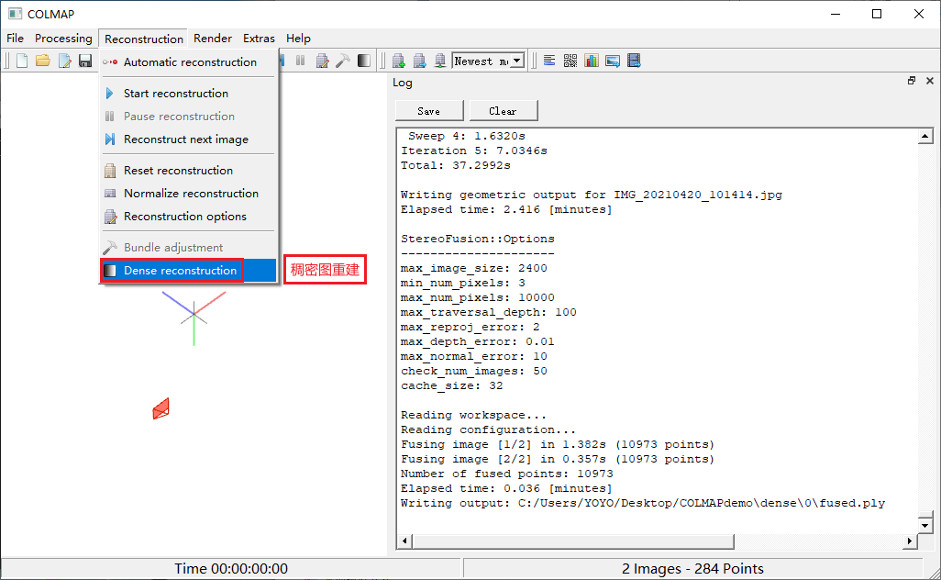Open the Help menu
The image size is (941, 580).
tap(298, 39)
